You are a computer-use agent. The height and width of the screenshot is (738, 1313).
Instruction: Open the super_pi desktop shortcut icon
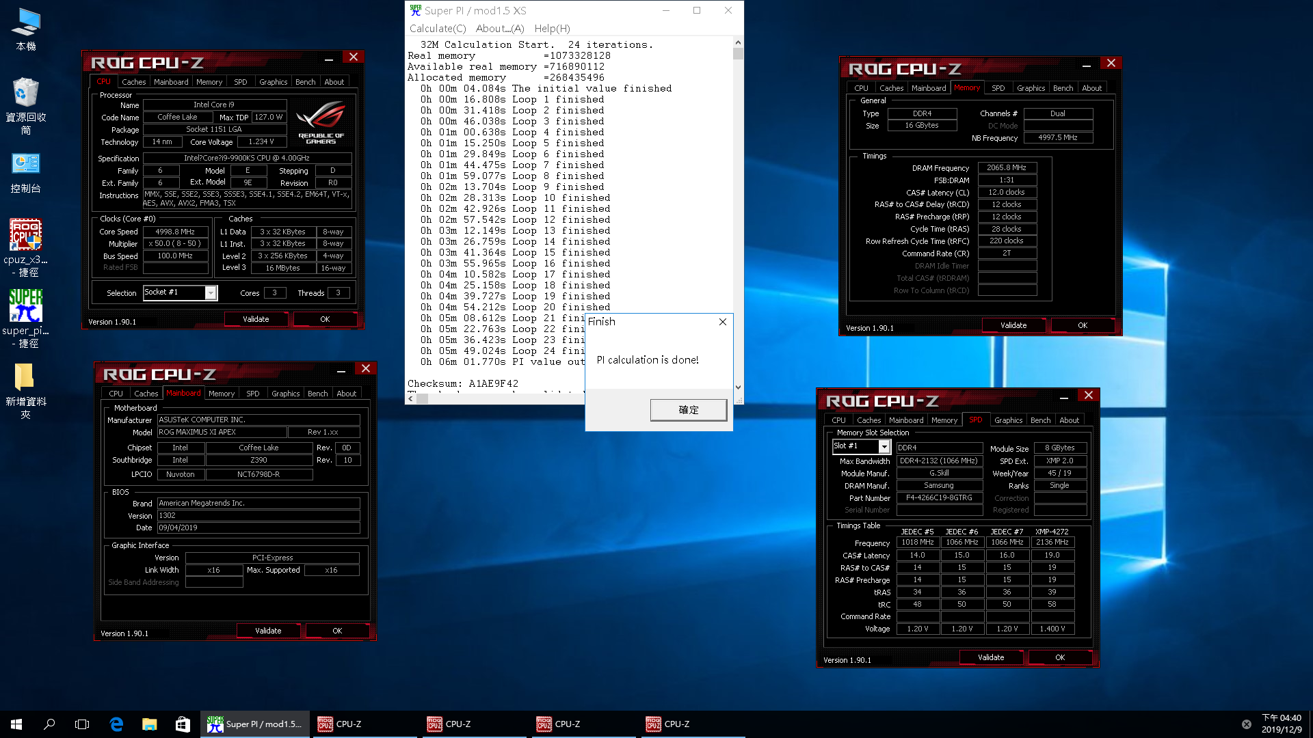[25, 306]
